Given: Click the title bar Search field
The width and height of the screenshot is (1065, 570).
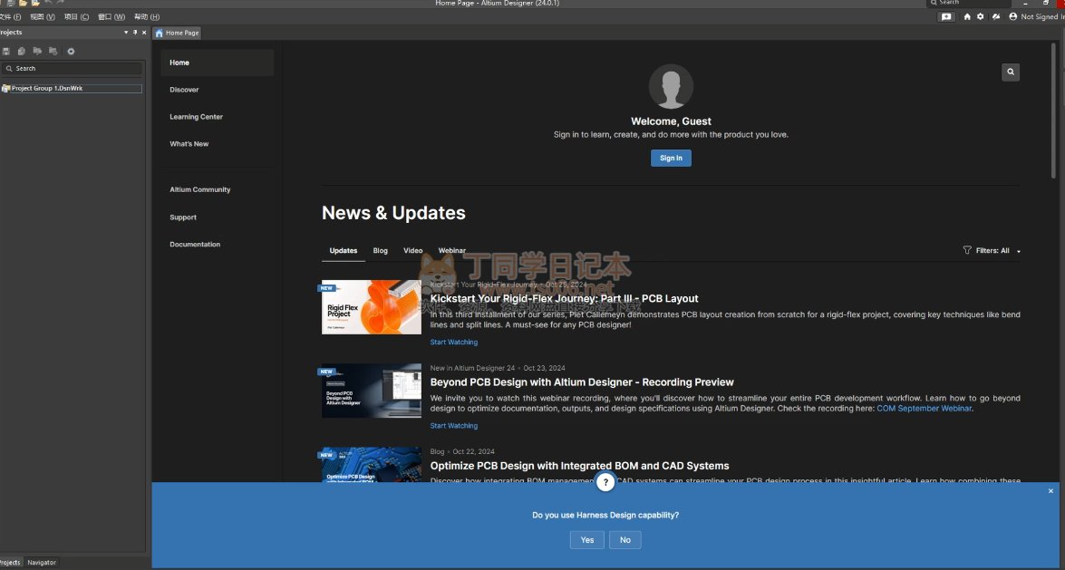Looking at the screenshot, I should point(969,4).
